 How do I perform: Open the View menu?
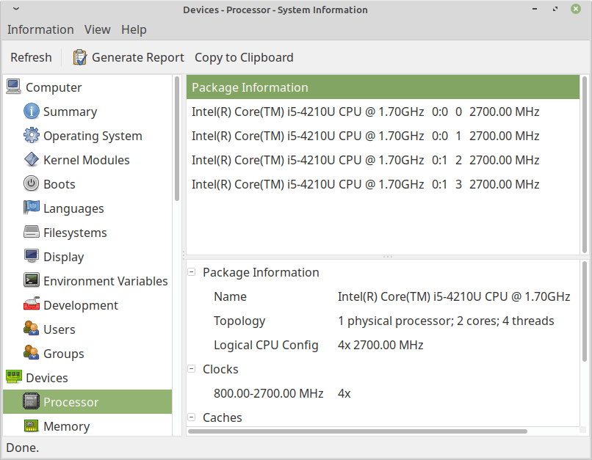(97, 29)
